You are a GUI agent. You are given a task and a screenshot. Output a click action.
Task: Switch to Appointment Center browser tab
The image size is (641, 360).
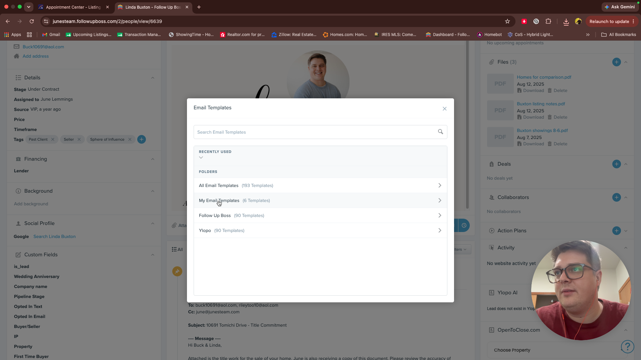pos(73,7)
